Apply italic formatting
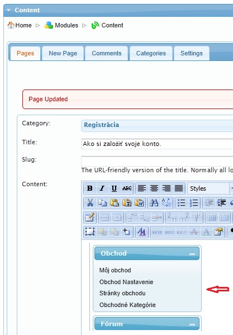Image resolution: width=233 pixels, height=335 pixels. coord(102,188)
